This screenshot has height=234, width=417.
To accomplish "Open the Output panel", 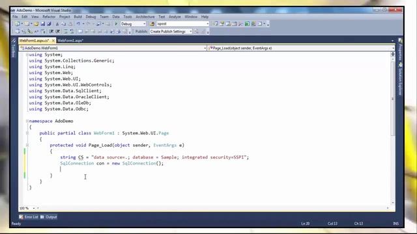I will [49, 217].
